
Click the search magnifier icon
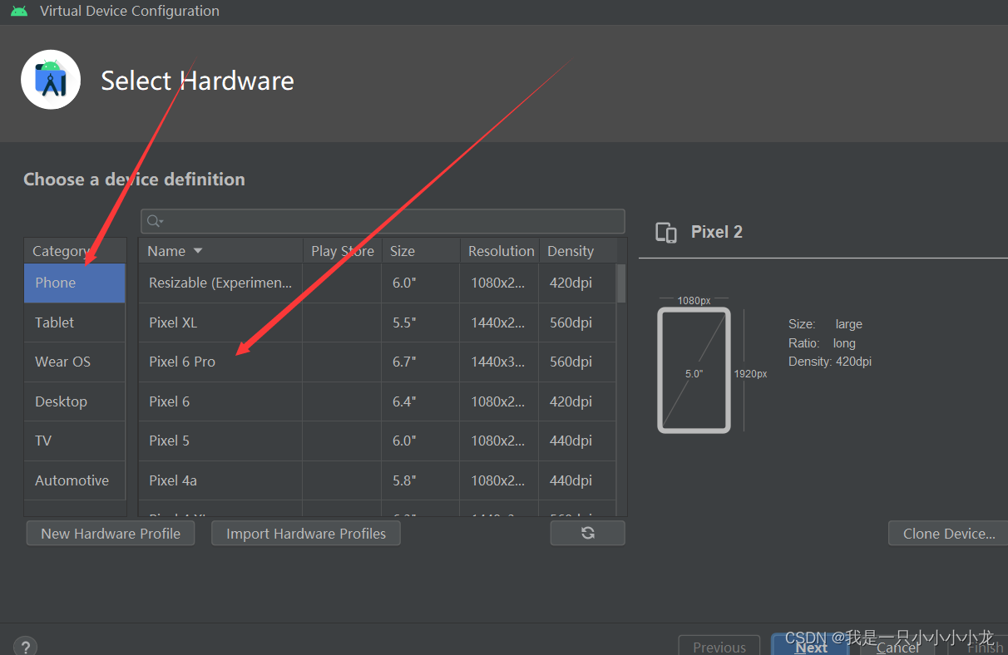pos(155,221)
